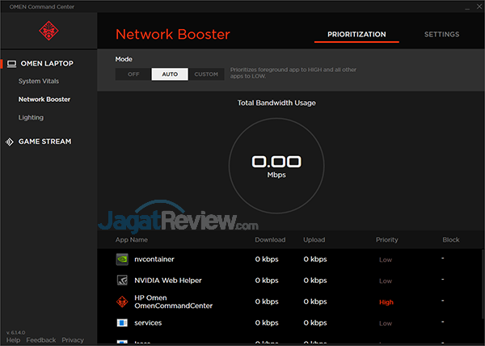
Task: Switch to the SETTINGS tab
Action: (441, 35)
